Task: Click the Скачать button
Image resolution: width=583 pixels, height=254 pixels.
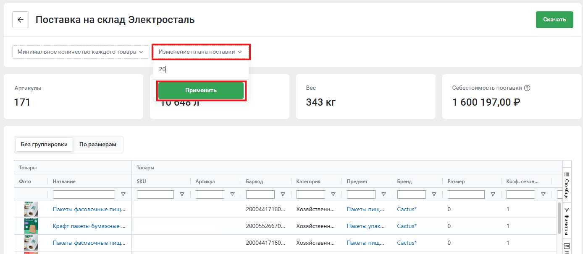Action: coord(554,20)
